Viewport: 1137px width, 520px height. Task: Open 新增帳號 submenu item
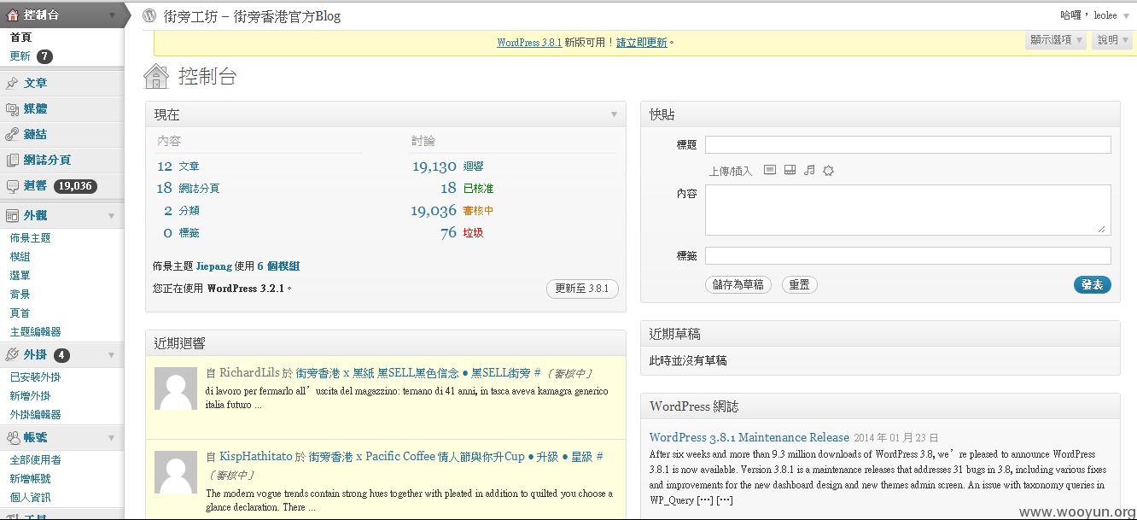pyautogui.click(x=30, y=479)
